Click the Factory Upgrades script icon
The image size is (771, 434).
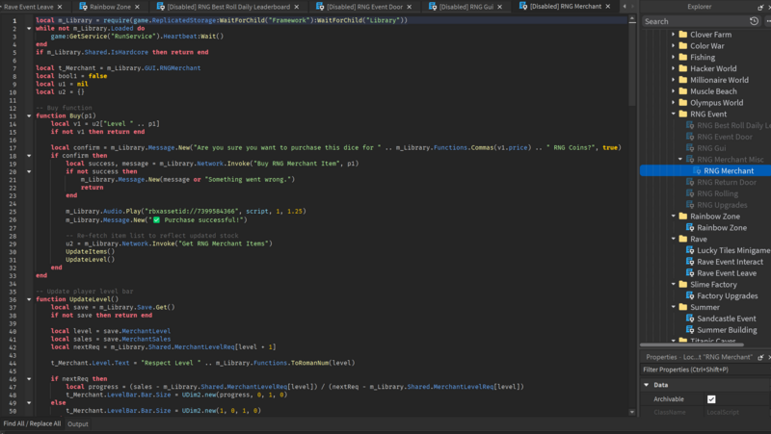[x=690, y=295]
